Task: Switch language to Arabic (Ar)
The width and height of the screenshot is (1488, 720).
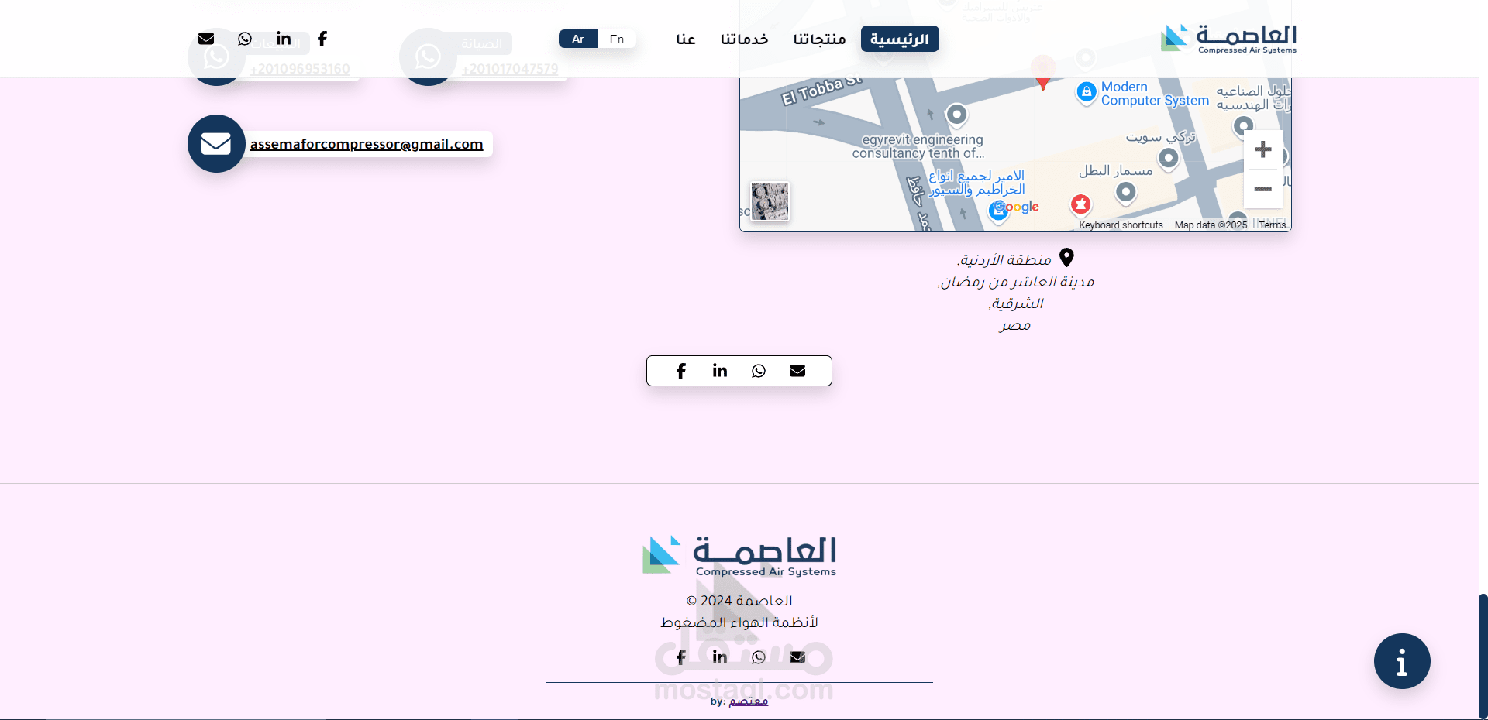Action: [x=578, y=39]
